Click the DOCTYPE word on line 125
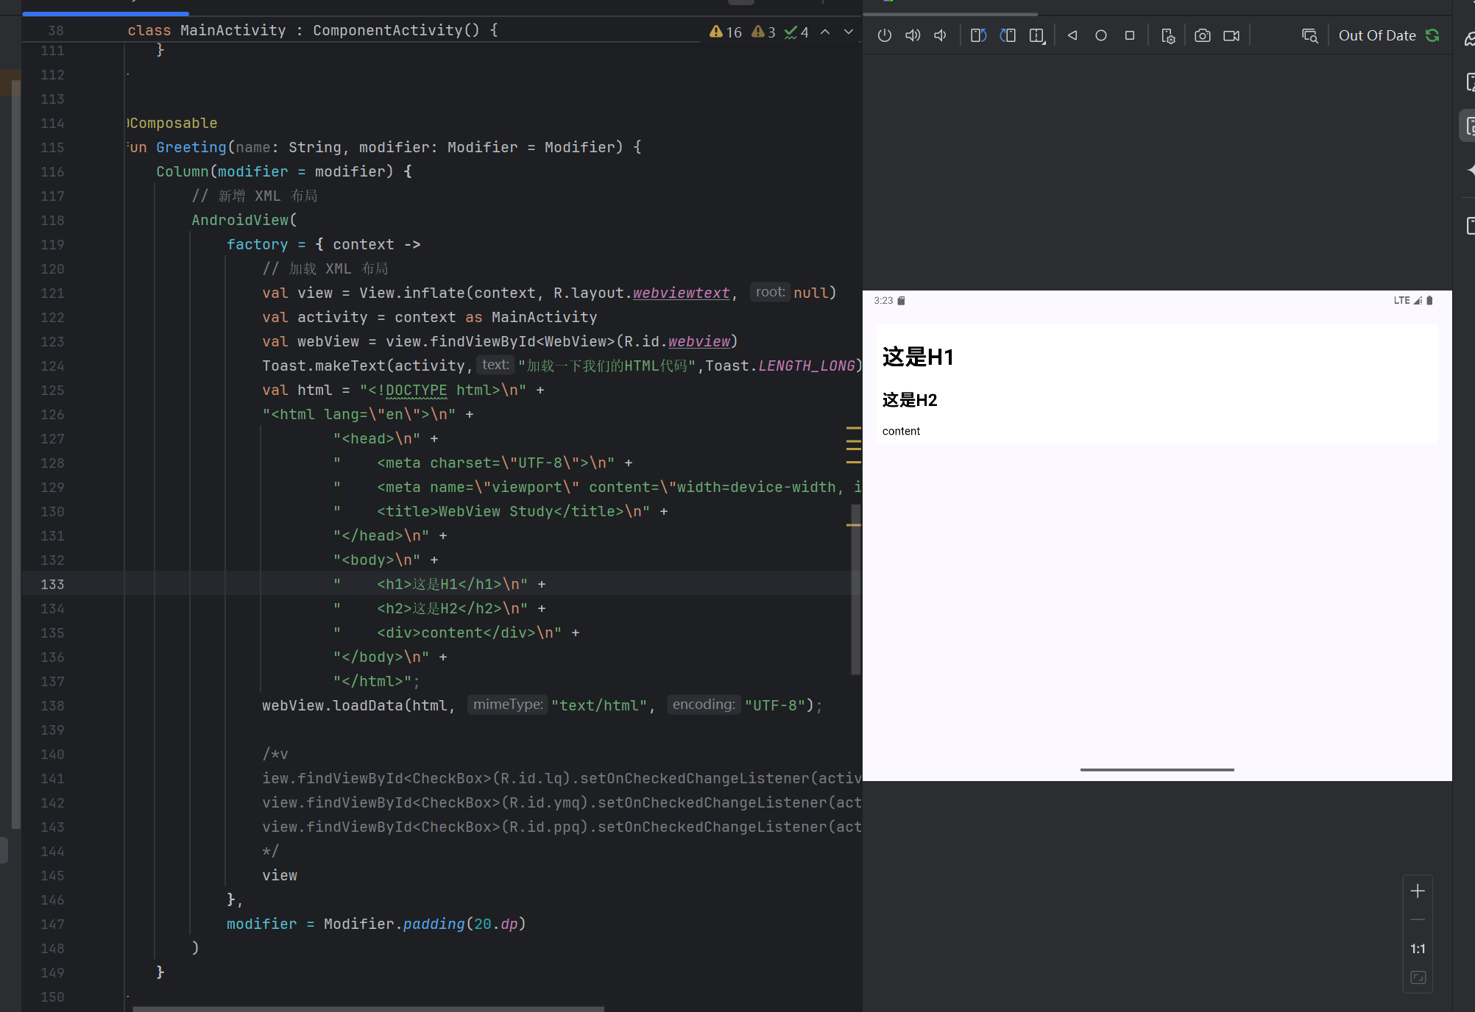Viewport: 1475px width, 1012px height. pos(417,390)
